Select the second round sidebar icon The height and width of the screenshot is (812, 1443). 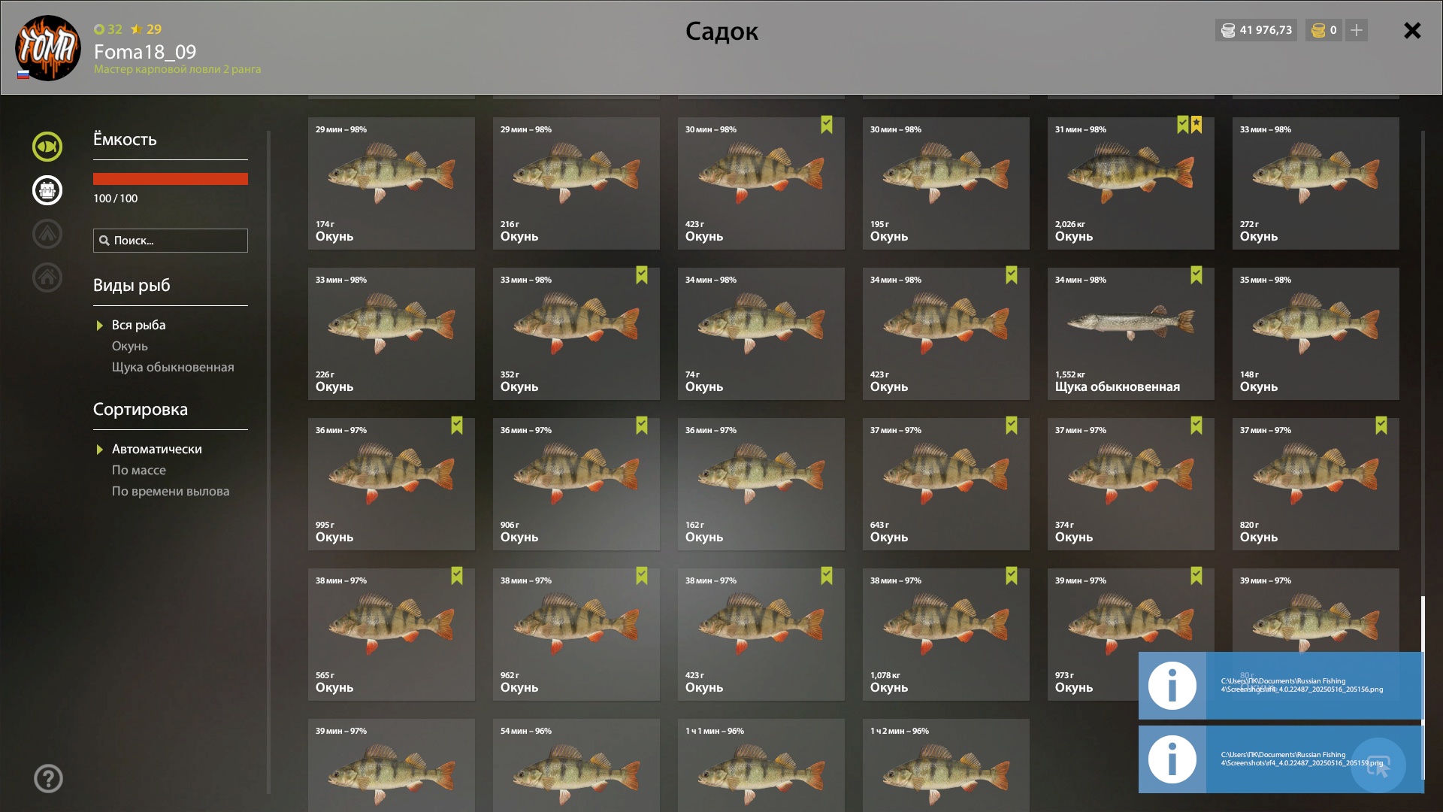coord(47,190)
